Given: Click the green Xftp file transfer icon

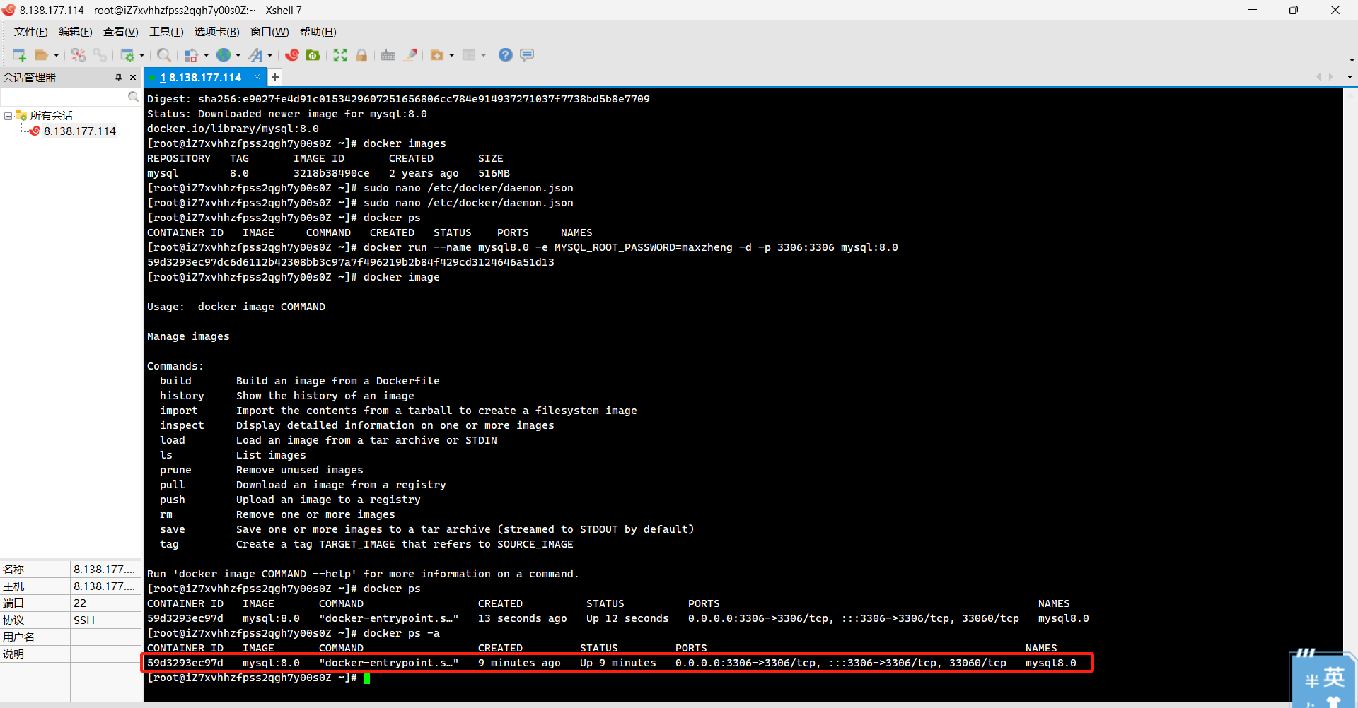Looking at the screenshot, I should pos(313,55).
